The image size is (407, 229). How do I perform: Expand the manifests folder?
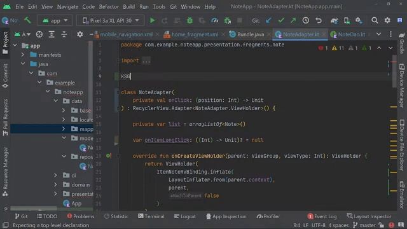[23, 55]
